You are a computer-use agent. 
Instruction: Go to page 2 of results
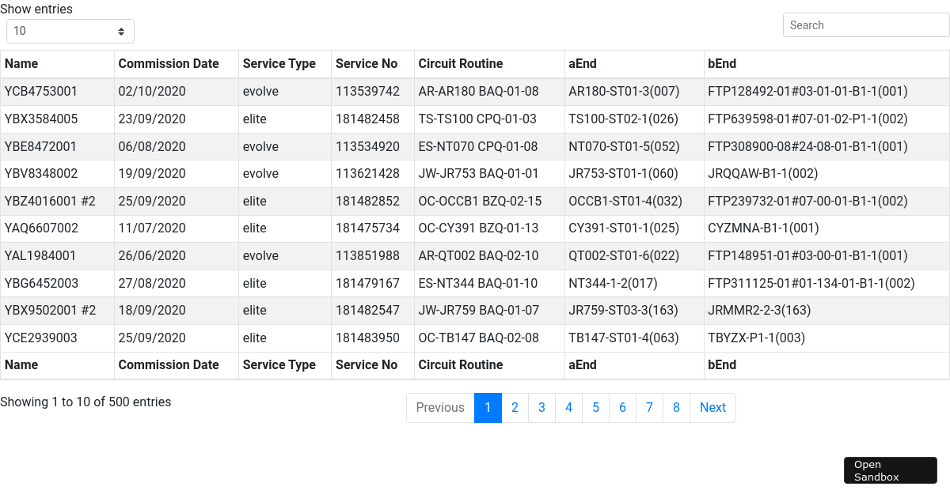pos(515,407)
